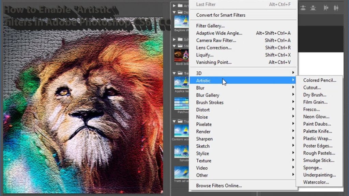The height and width of the screenshot is (196, 349).
Task: Click the distribute horizontal centers icon
Action: coord(336,8)
